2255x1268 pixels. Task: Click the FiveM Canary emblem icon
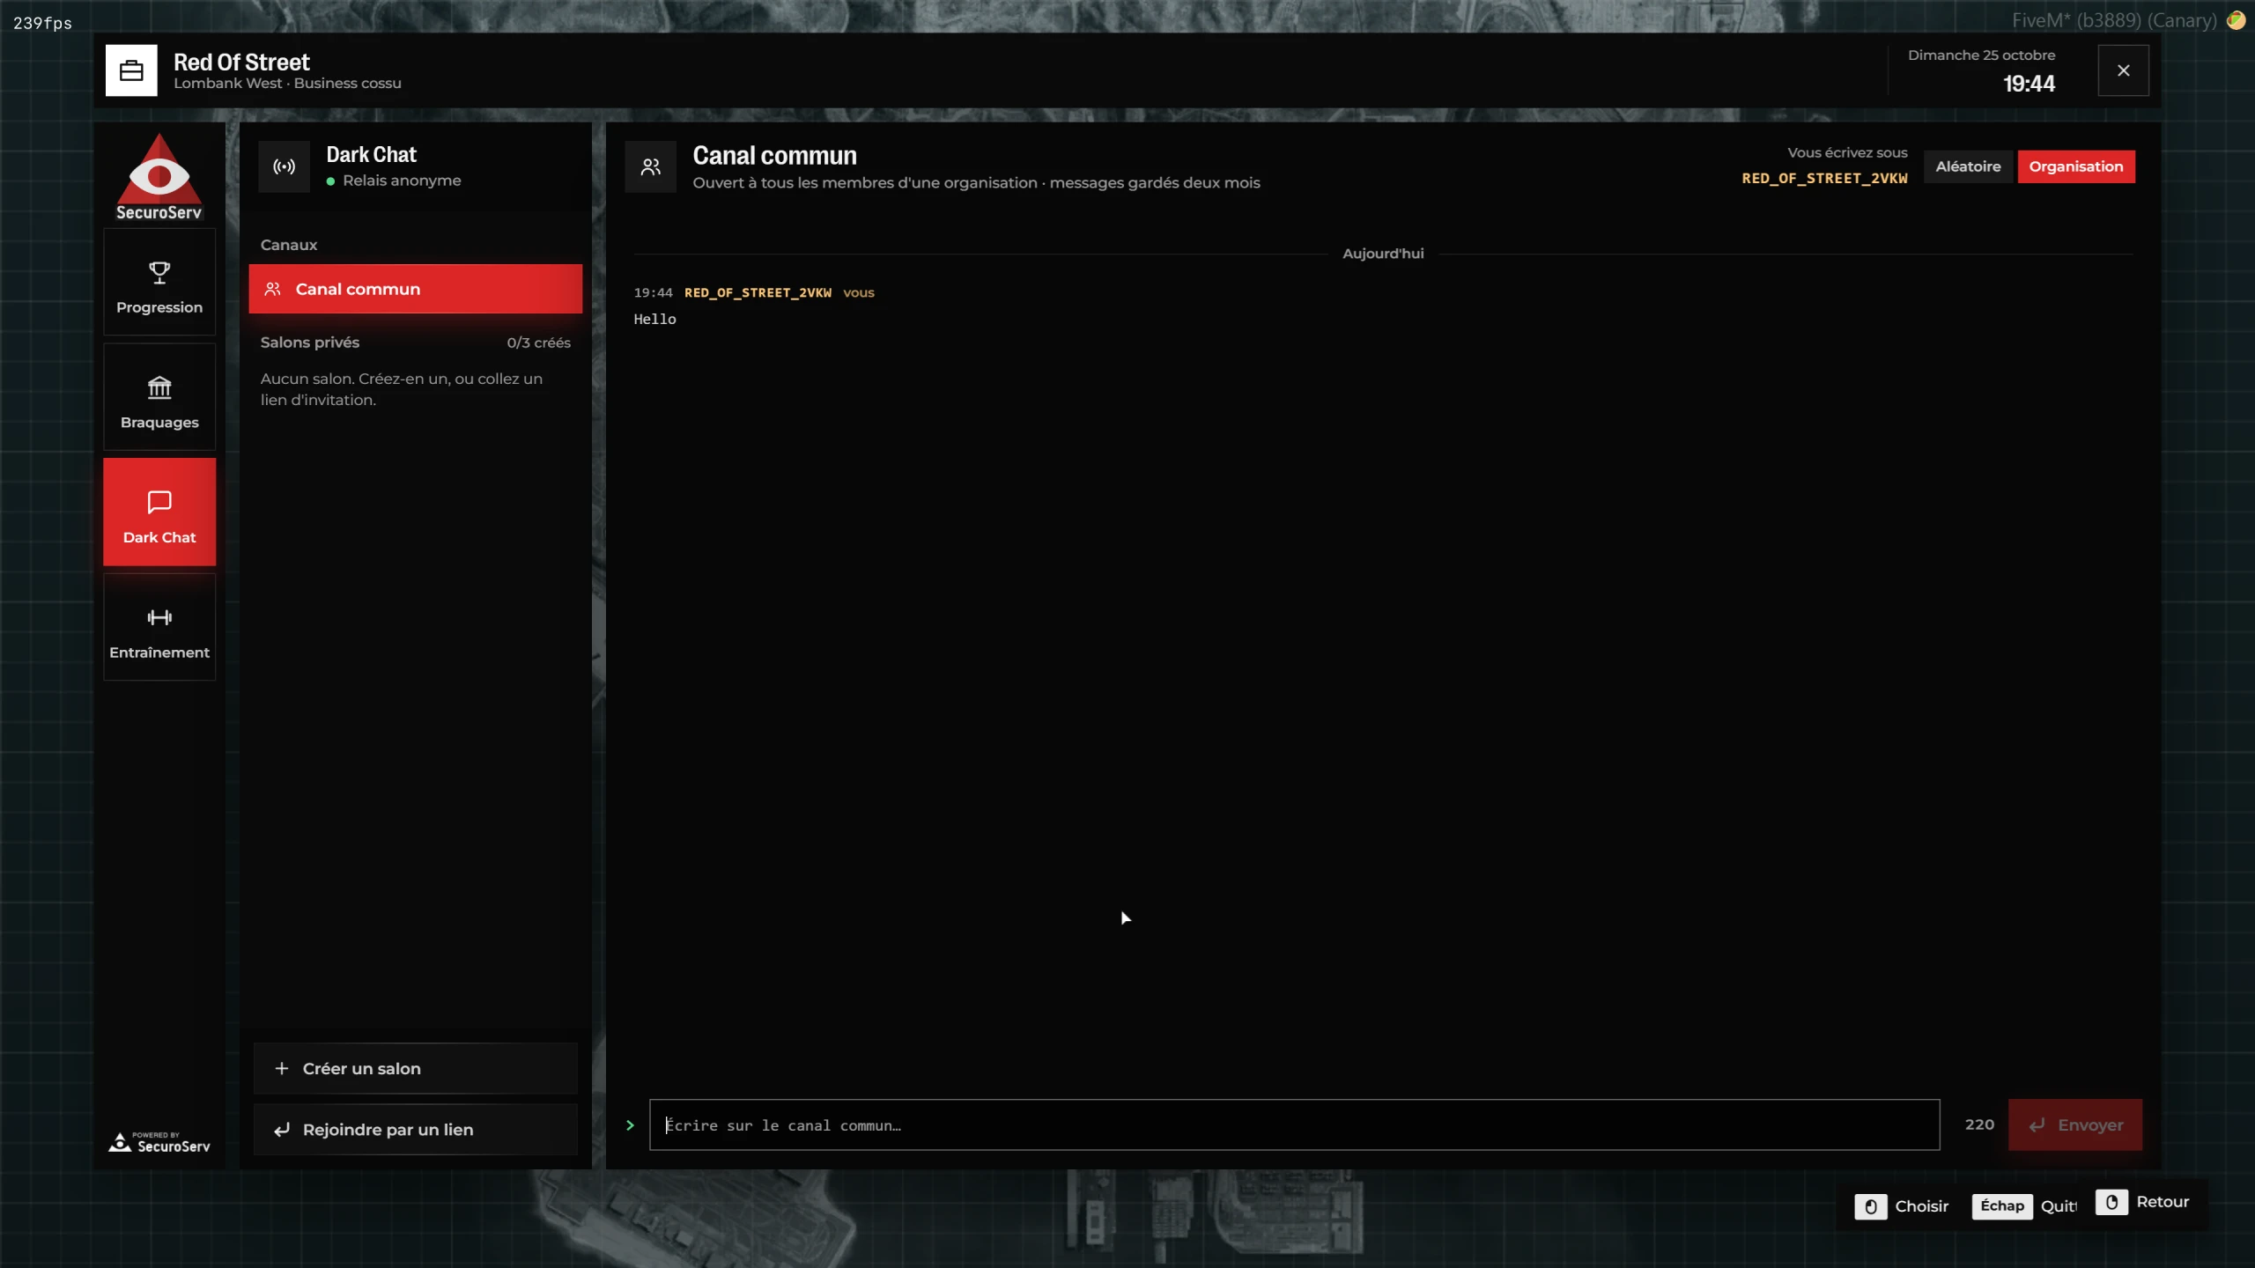2236,19
